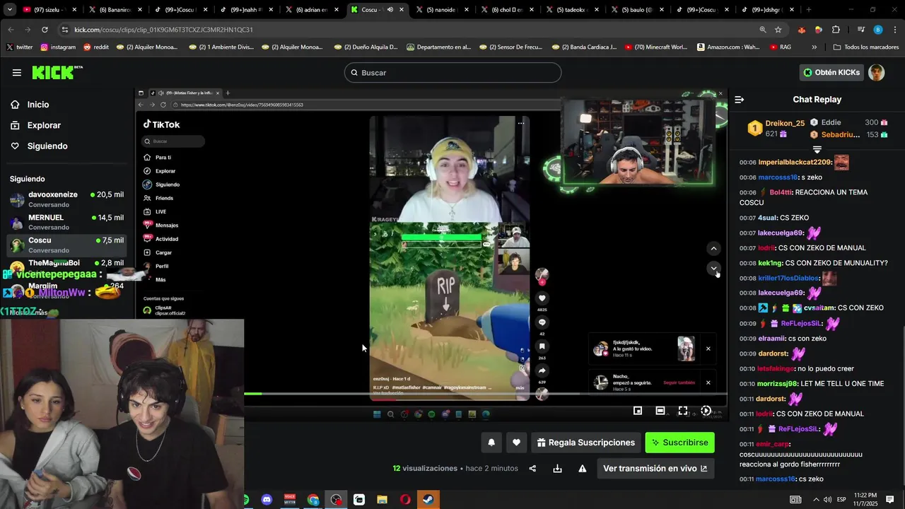Select Coscu in followed channels
905x509 pixels.
click(66, 245)
